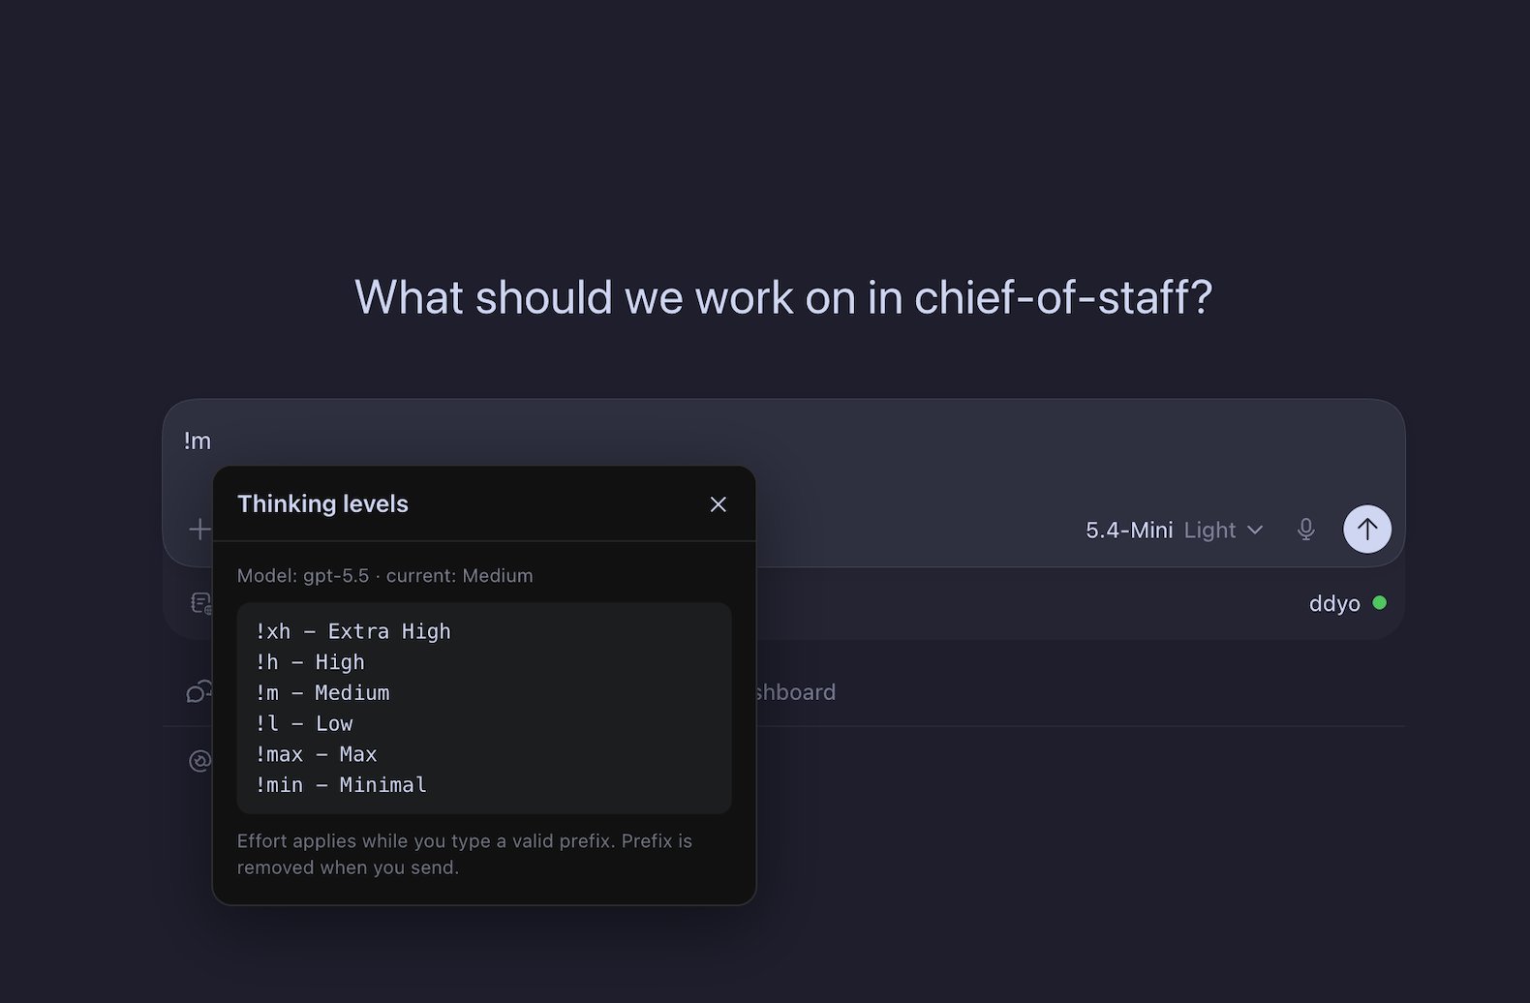The height and width of the screenshot is (1003, 1530).
Task: Click the !h – High line
Action: pyautogui.click(x=310, y=662)
